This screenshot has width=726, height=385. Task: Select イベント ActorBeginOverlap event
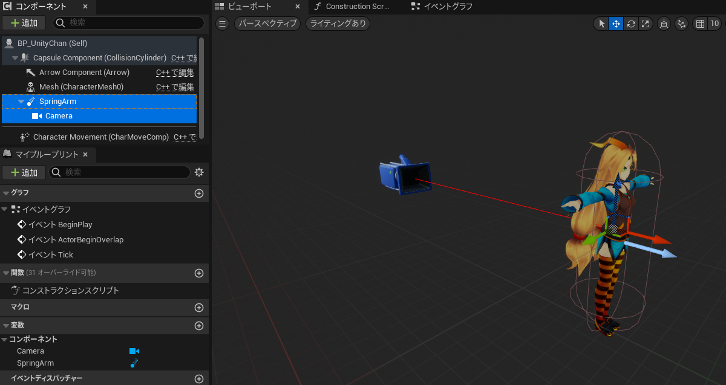[x=76, y=239]
